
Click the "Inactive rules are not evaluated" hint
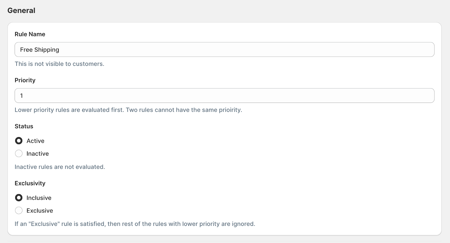point(60,167)
